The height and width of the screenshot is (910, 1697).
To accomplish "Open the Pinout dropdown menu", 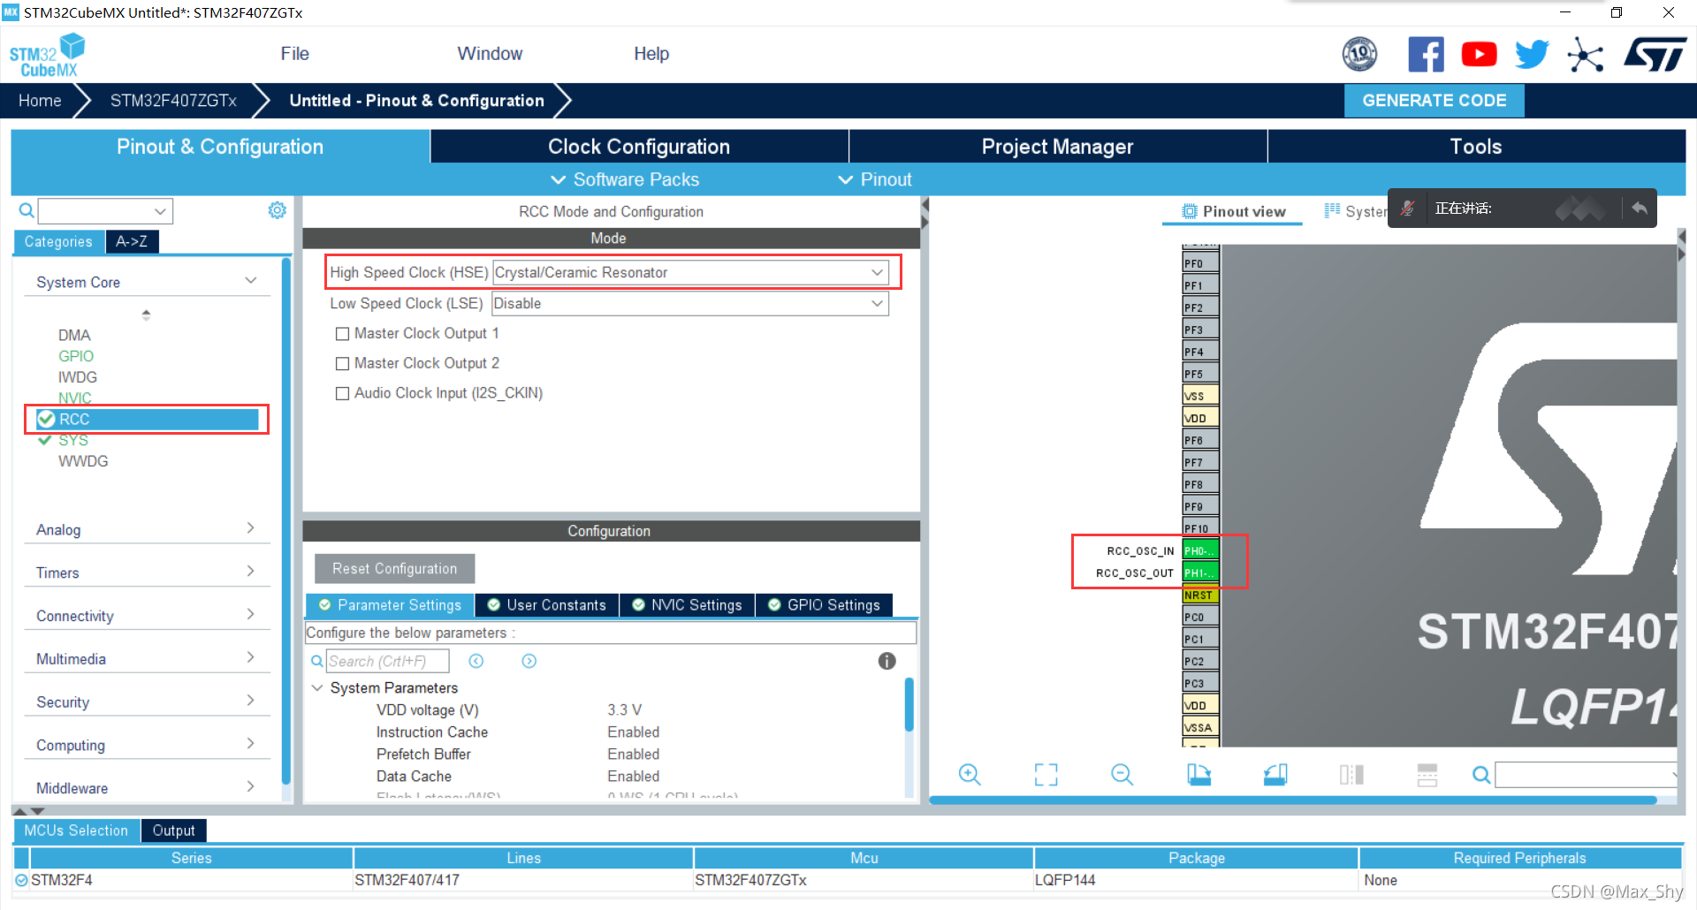I will pos(874,180).
